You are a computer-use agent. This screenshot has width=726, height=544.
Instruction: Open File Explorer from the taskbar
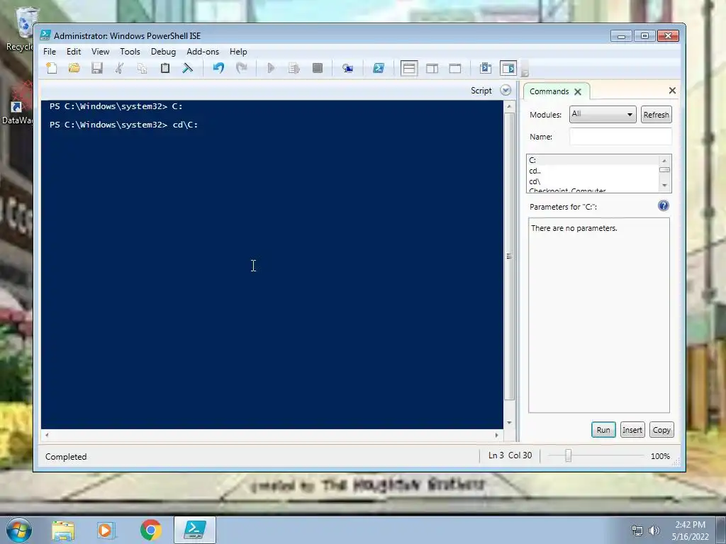63,531
